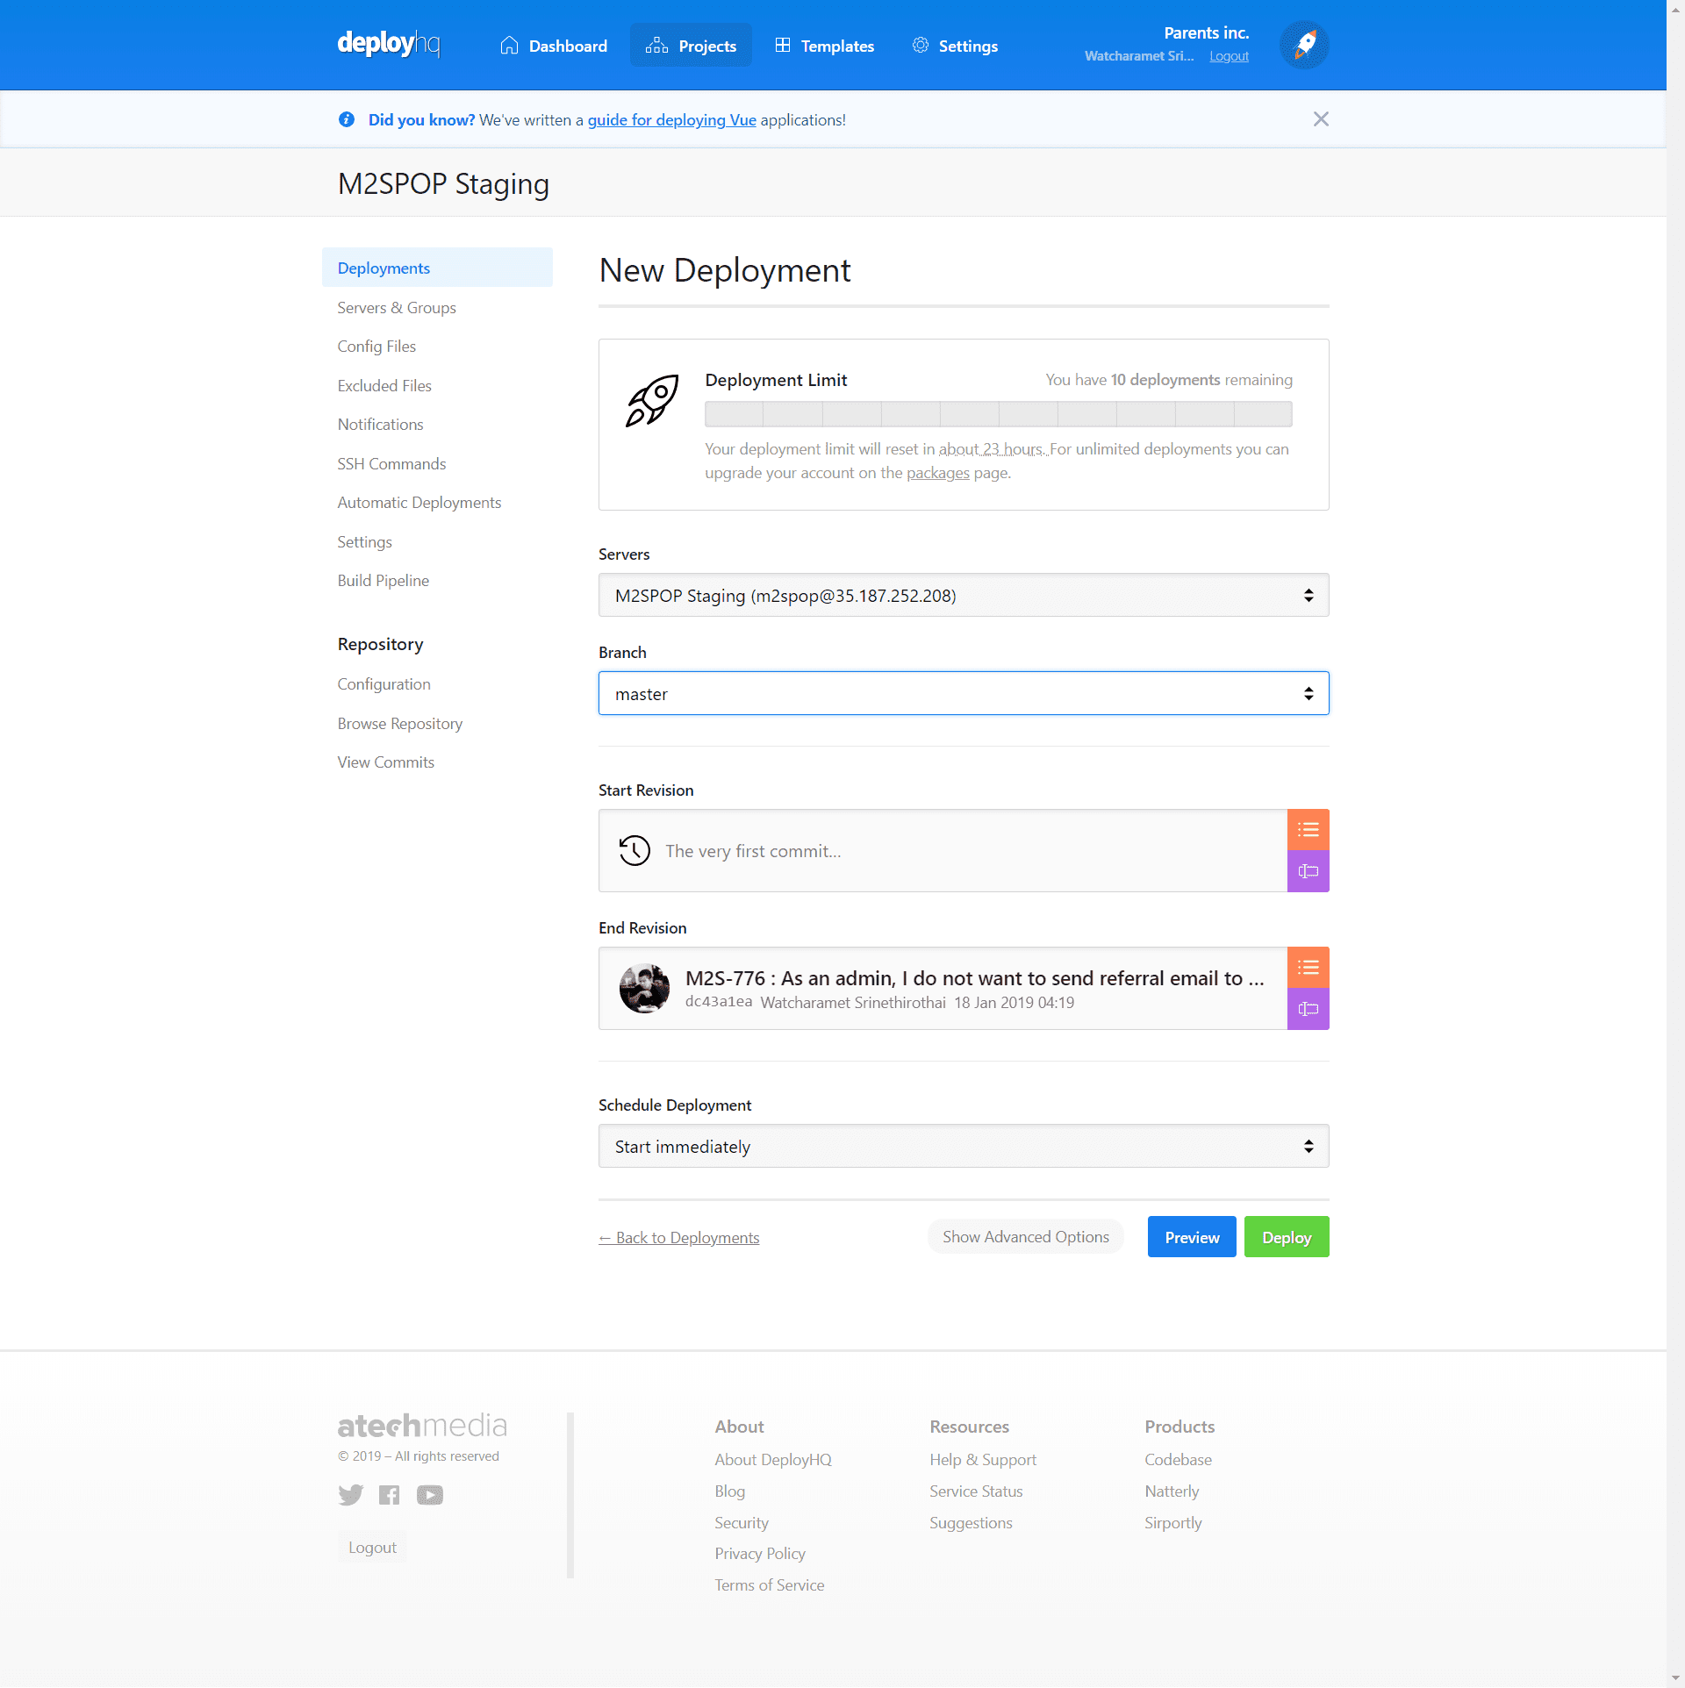Open the commit list for End Revision
This screenshot has width=1685, height=1688.
point(1308,968)
